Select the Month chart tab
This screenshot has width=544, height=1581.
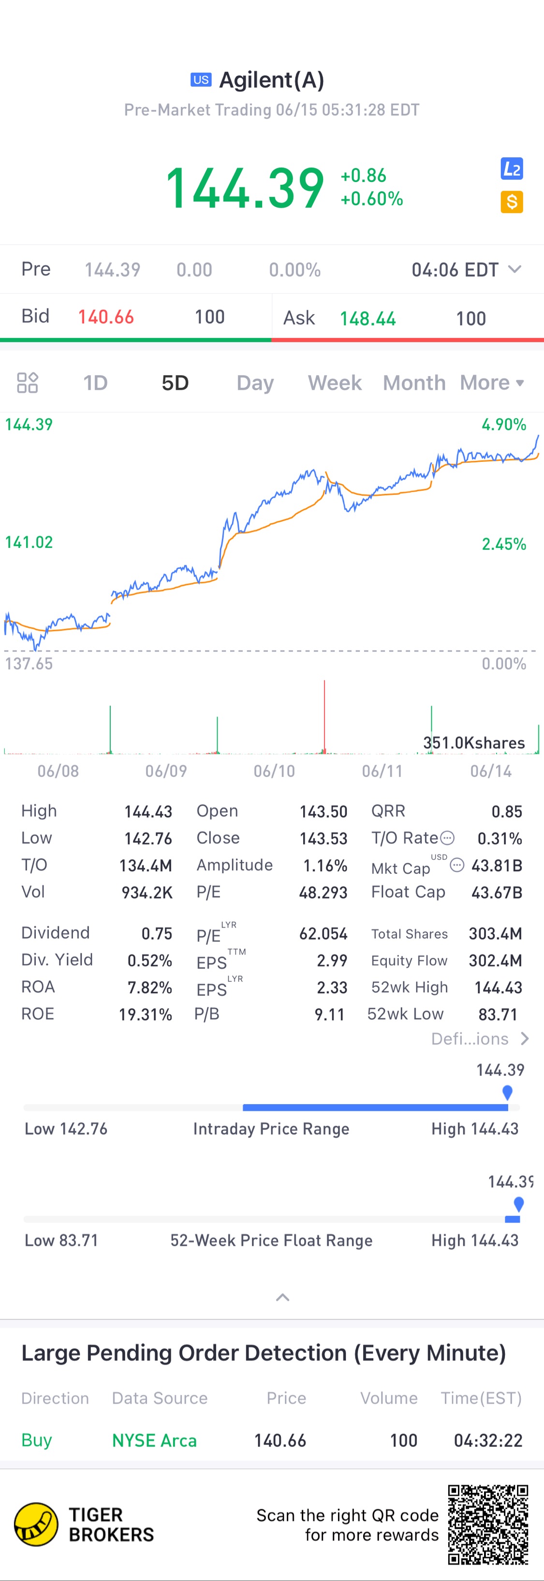point(414,382)
